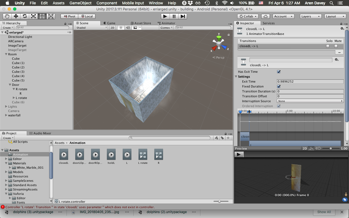Toggle Solo checkbox for closedL -> L
Viewport: 349px width, 218px height.
coord(328,46)
